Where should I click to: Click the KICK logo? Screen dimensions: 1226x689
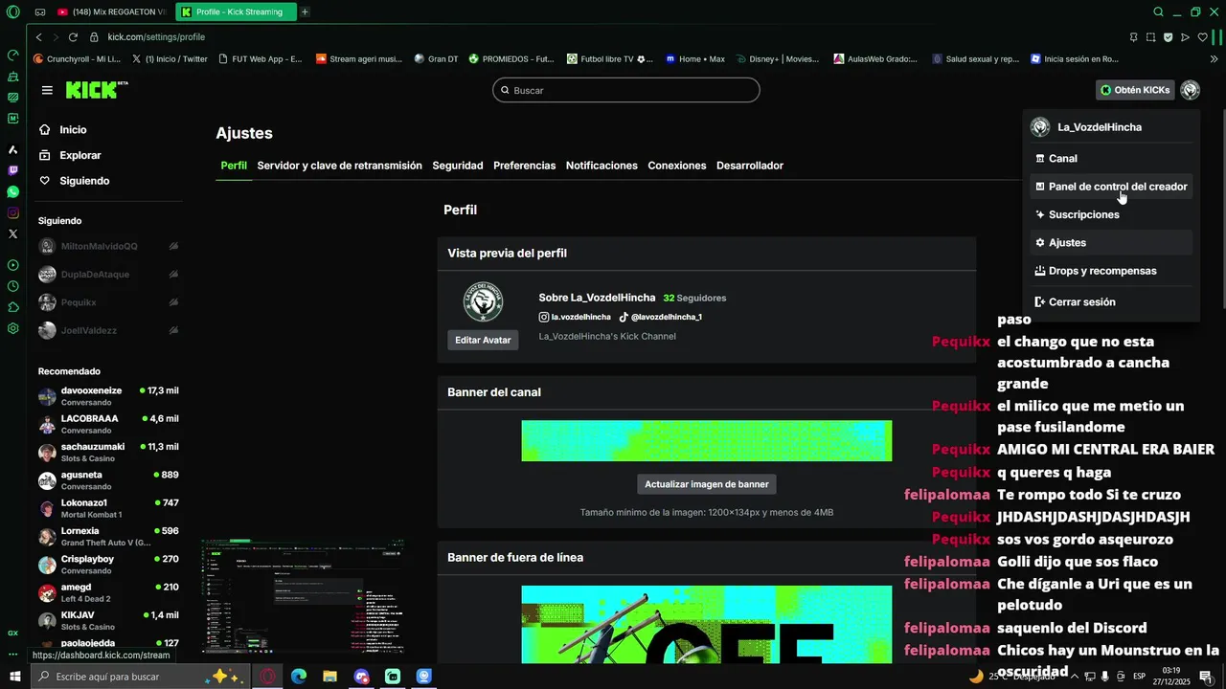[x=96, y=90]
